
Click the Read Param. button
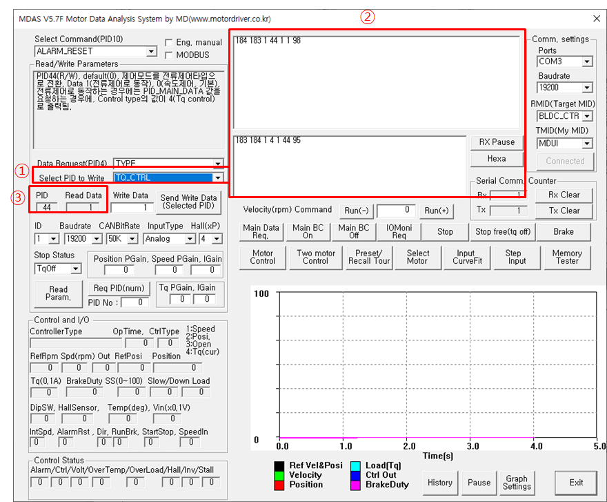(x=58, y=293)
